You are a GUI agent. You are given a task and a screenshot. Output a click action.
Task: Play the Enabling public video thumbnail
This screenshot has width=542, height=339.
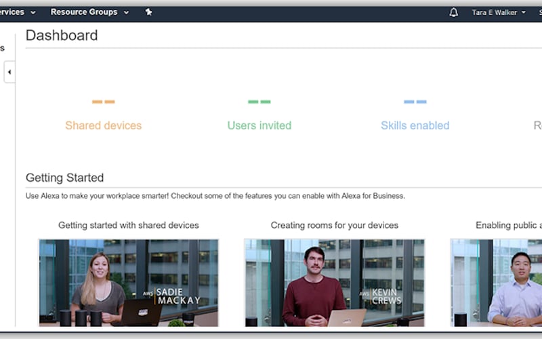[496, 283]
